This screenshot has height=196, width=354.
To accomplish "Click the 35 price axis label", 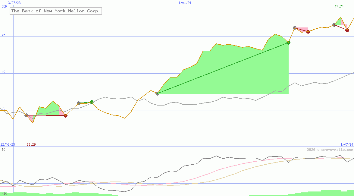I will click(x=3, y=108).
